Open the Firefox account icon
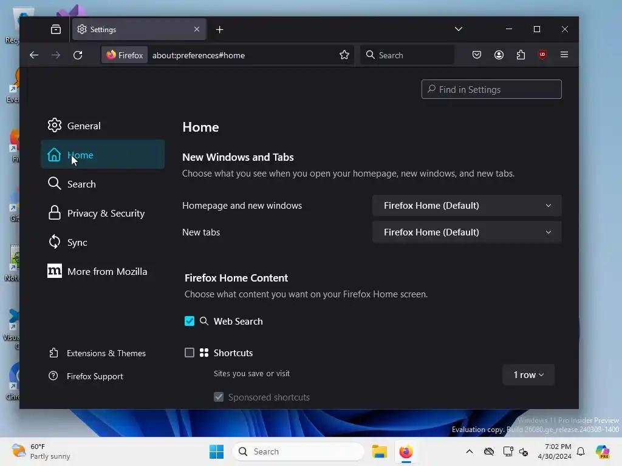Image resolution: width=622 pixels, height=466 pixels. coord(499,55)
